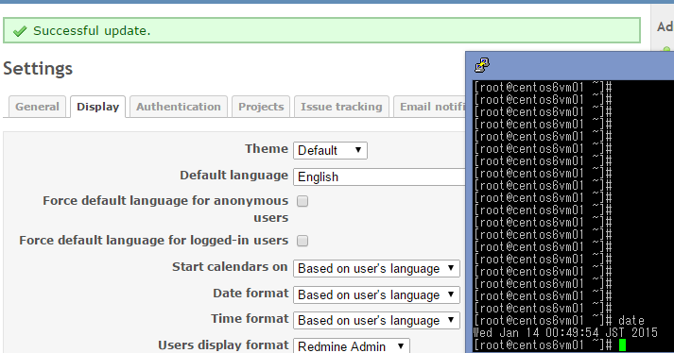Click the terminal date output line
This screenshot has width=674, height=353.
click(x=565, y=333)
